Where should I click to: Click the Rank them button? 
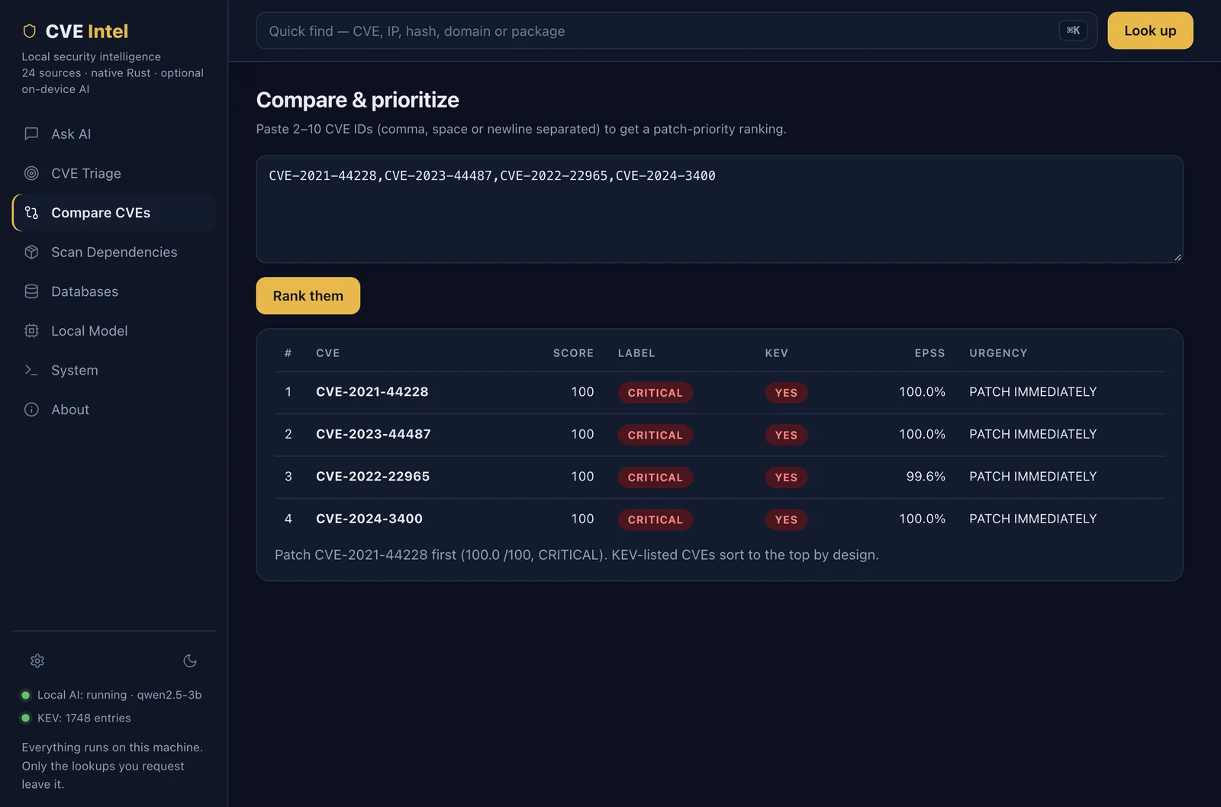point(308,295)
